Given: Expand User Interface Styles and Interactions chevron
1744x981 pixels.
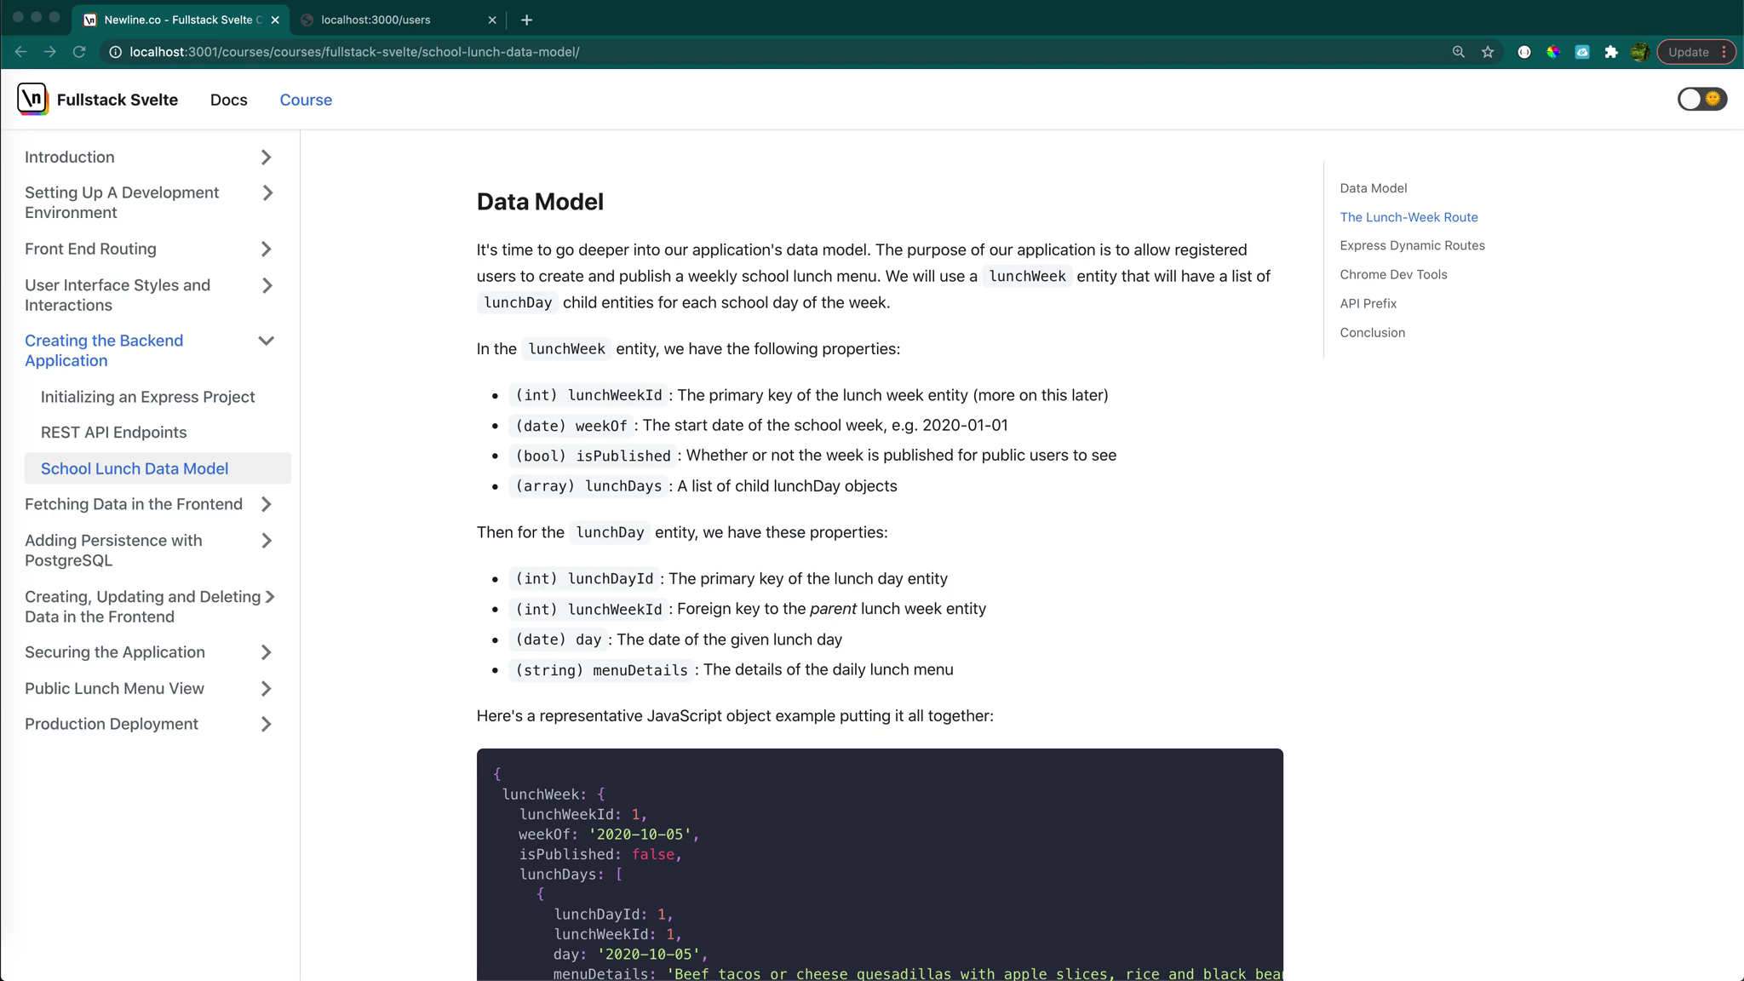Looking at the screenshot, I should click(x=267, y=285).
